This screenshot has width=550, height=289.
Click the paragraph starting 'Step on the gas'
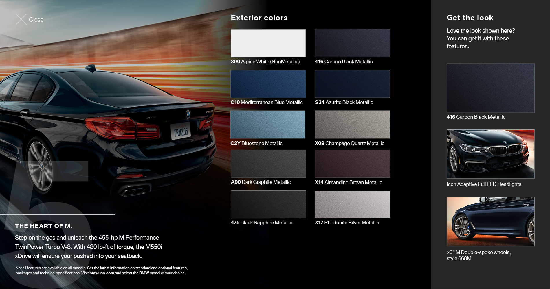(x=89, y=247)
